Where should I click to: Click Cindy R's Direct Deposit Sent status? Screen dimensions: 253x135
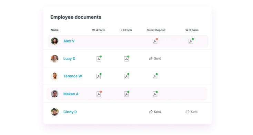[155, 112]
